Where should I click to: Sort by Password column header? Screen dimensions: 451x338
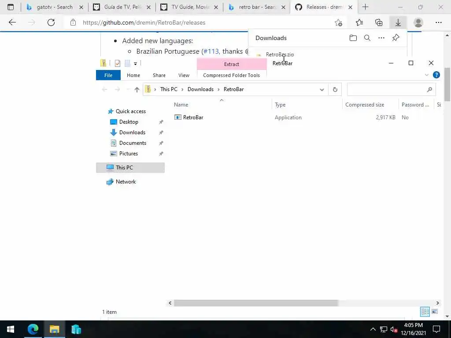coord(416,105)
